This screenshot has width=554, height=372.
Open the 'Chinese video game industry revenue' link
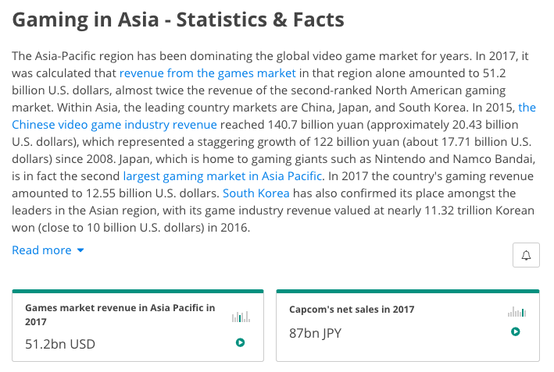click(114, 125)
